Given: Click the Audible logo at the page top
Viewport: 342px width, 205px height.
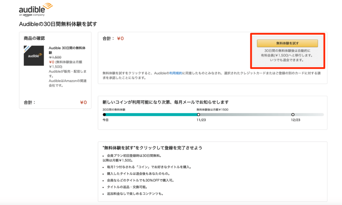Looking at the screenshot, I should pos(36,10).
